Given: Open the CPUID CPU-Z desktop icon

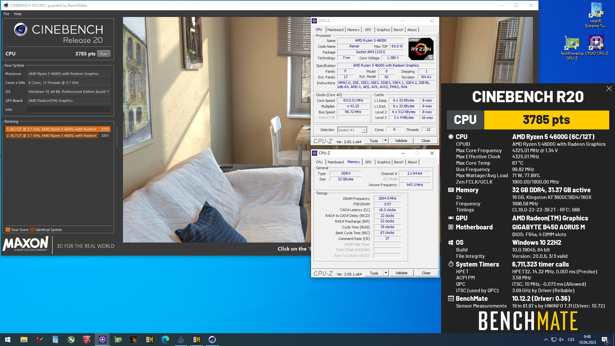Looking at the screenshot, I should click(596, 45).
